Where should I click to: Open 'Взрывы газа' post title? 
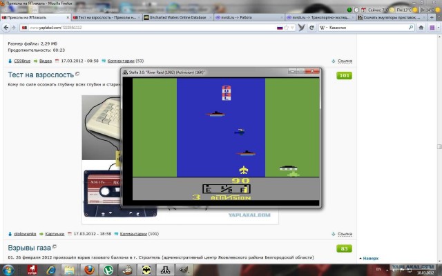[x=29, y=248]
